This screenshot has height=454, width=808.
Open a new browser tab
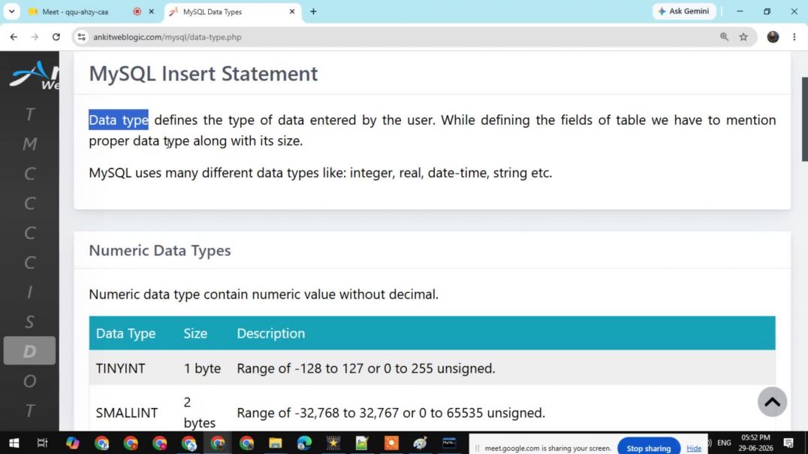tap(313, 11)
